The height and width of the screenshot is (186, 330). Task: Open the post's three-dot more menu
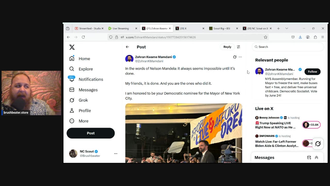[x=240, y=57]
